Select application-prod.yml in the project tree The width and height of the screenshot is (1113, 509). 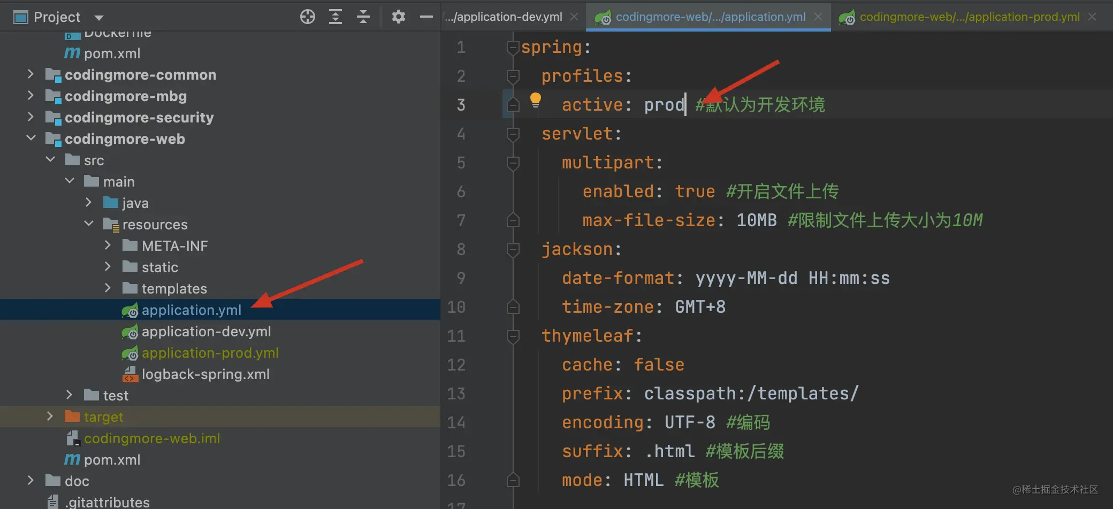210,353
